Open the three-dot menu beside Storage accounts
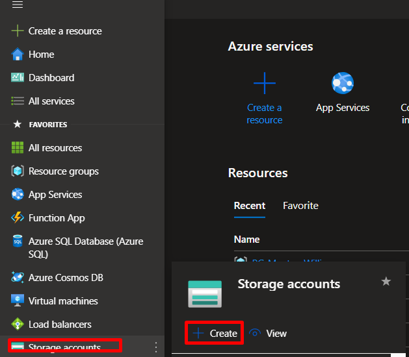The height and width of the screenshot is (357, 409). point(155,347)
